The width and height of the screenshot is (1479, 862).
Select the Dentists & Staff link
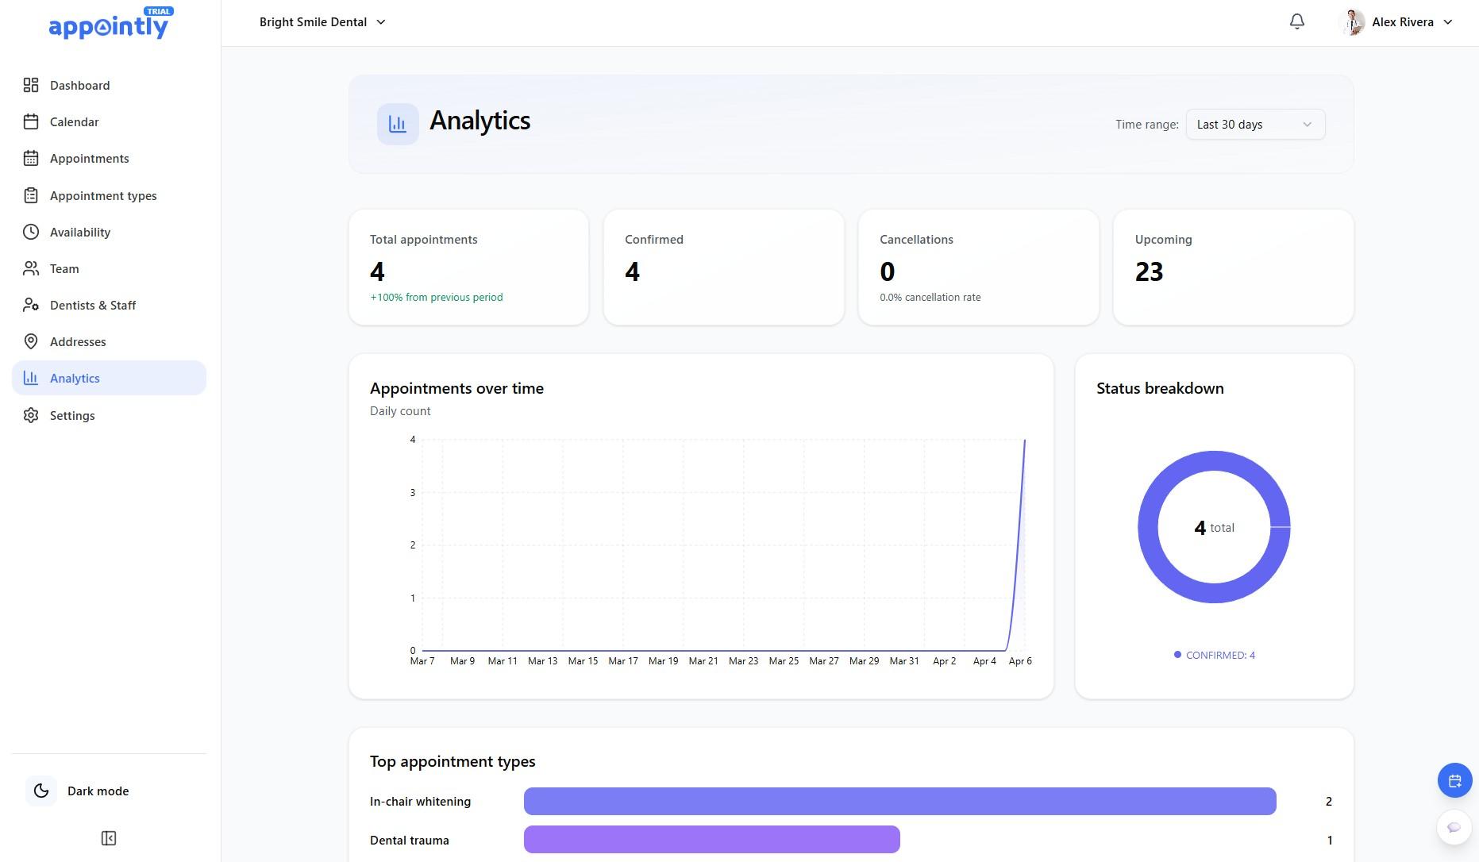click(x=92, y=305)
